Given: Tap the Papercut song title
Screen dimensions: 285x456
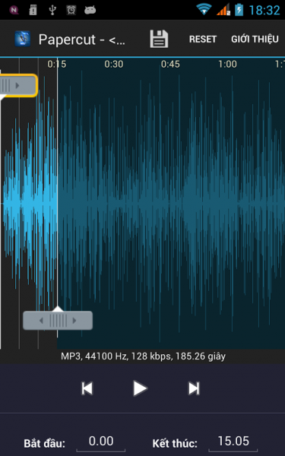Looking at the screenshot, I should tap(82, 40).
